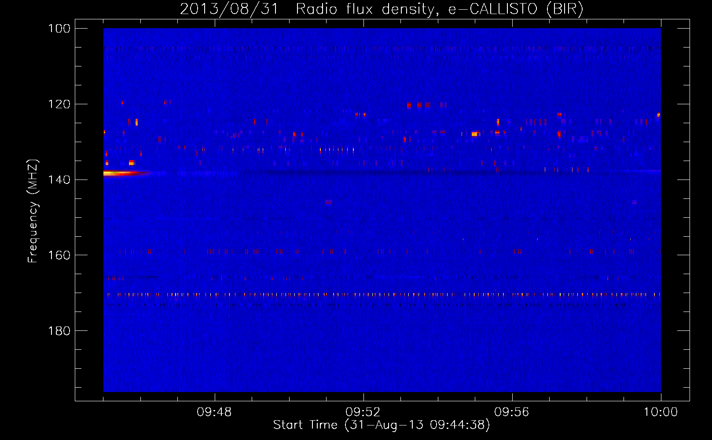Screen dimensions: 712x440
Task: Click the frequency tick label '160'
Action: coord(59,256)
